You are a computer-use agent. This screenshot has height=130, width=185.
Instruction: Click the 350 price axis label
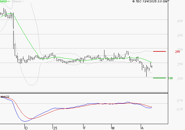[180, 35]
